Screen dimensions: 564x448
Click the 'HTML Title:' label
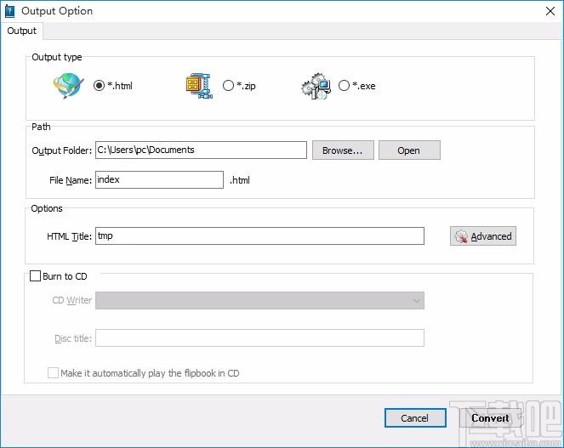(69, 236)
